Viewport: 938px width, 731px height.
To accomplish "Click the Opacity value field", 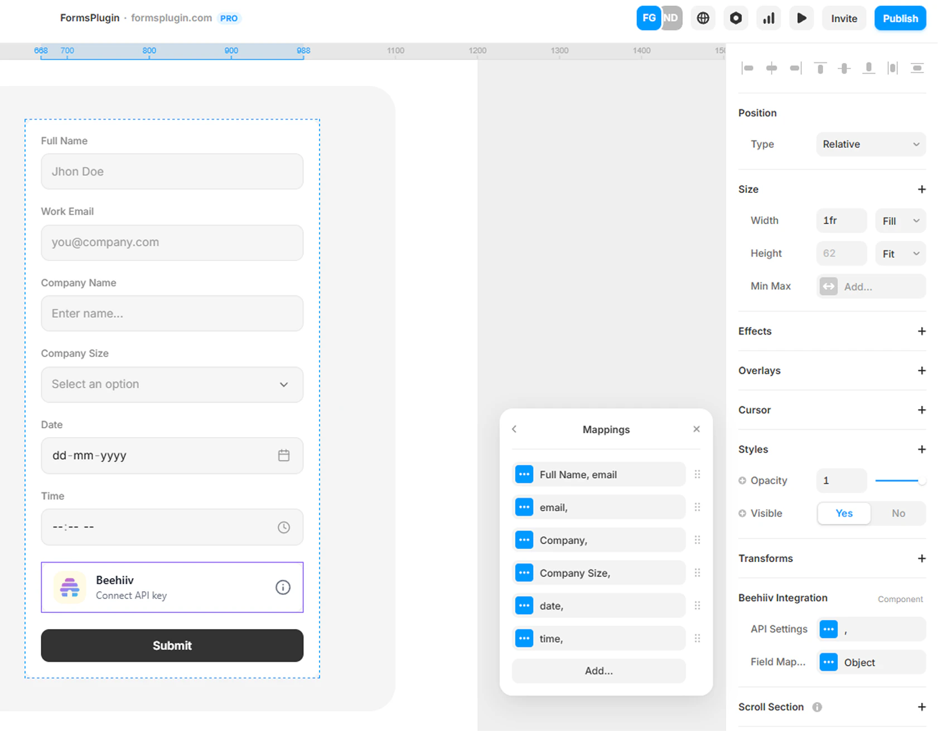I will click(x=842, y=481).
